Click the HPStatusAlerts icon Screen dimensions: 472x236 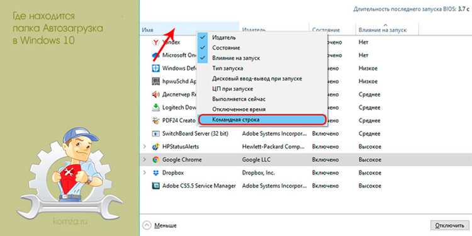click(155, 147)
